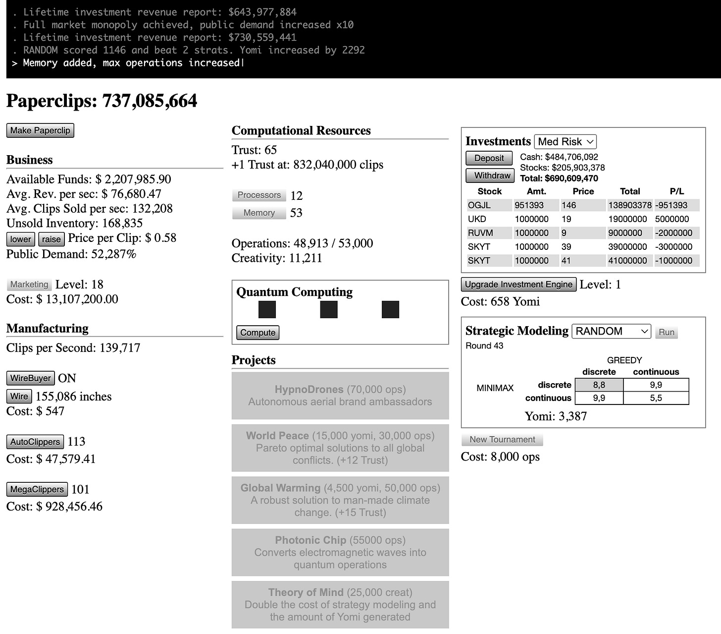The height and width of the screenshot is (634, 721).
Task: Click the Quantum Compute button
Action: pos(258,333)
